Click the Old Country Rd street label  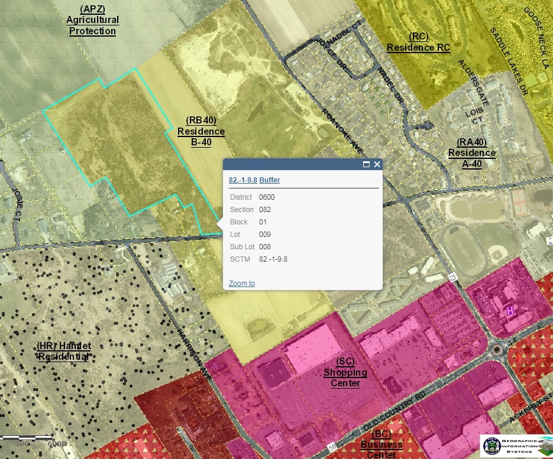[394, 408]
